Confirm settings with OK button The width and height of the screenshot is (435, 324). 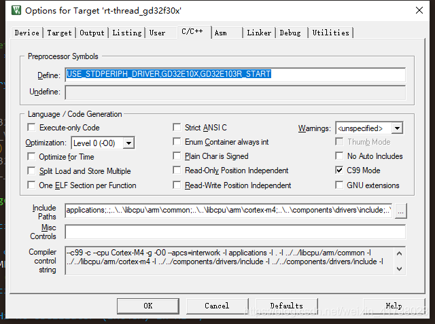pos(148,306)
